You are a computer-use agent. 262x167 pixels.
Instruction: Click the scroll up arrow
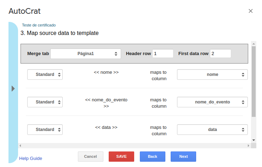coord(254,44)
